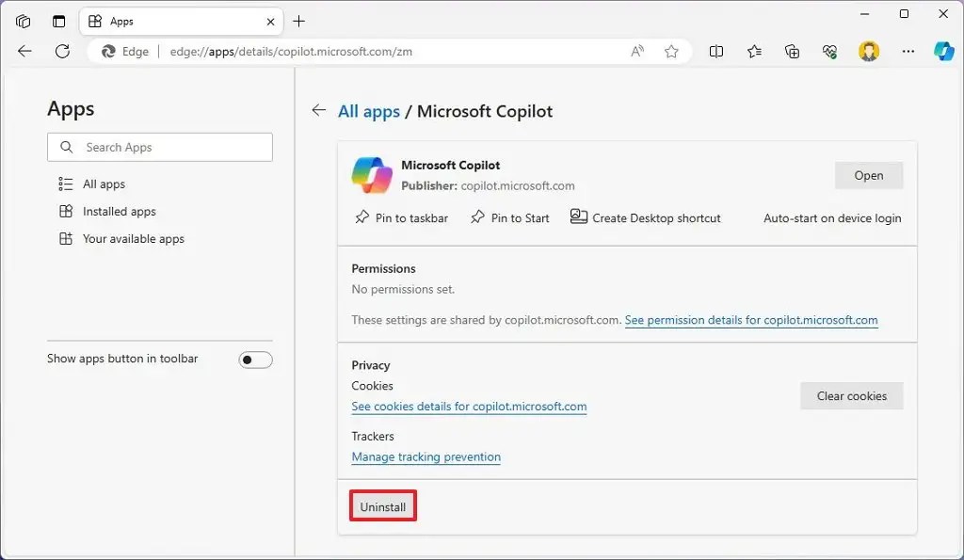Viewport: 964px width, 560px height.
Task: Minimize the Edge window
Action: 864,13
